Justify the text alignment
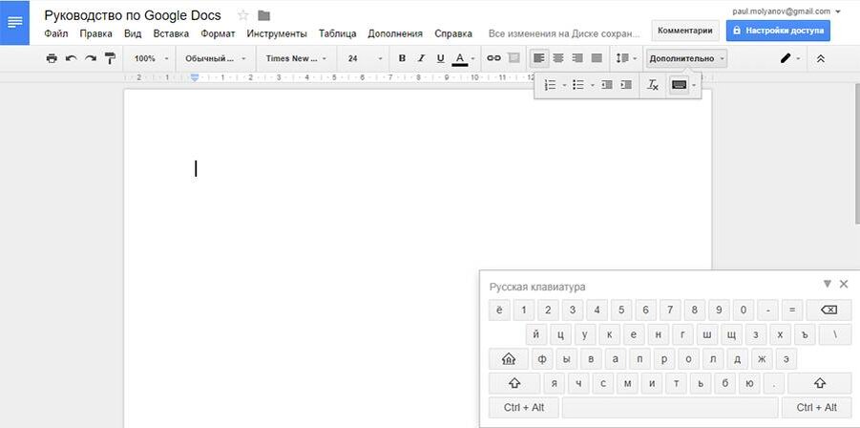The image size is (860, 428). pos(597,58)
